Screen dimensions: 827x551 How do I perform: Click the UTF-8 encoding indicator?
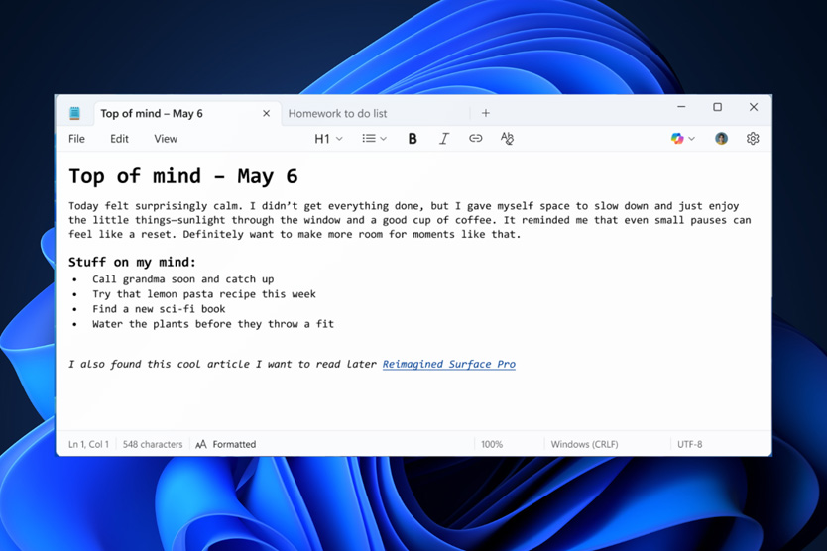[x=690, y=445]
